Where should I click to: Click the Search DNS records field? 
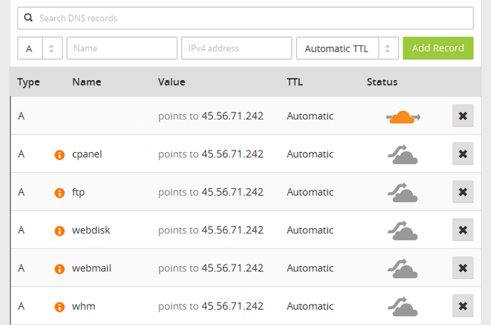click(246, 18)
